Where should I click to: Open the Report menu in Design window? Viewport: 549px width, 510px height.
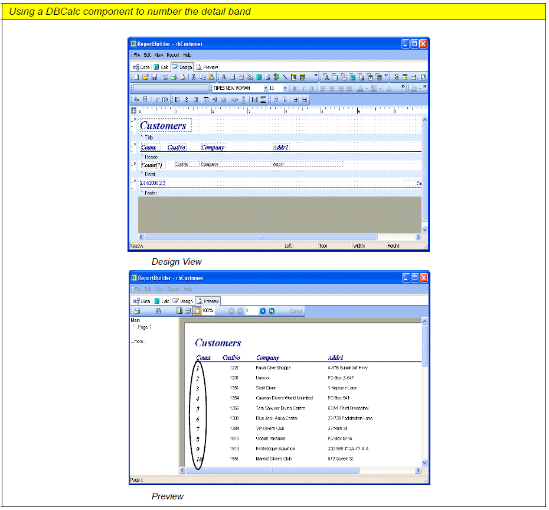coord(173,55)
